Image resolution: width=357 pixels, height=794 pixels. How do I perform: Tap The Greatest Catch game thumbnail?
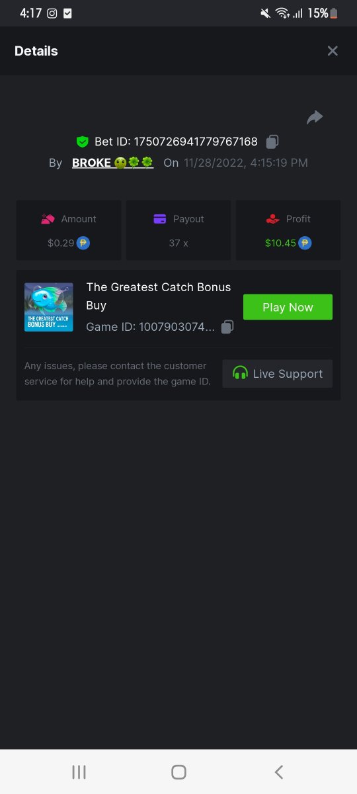[49, 307]
